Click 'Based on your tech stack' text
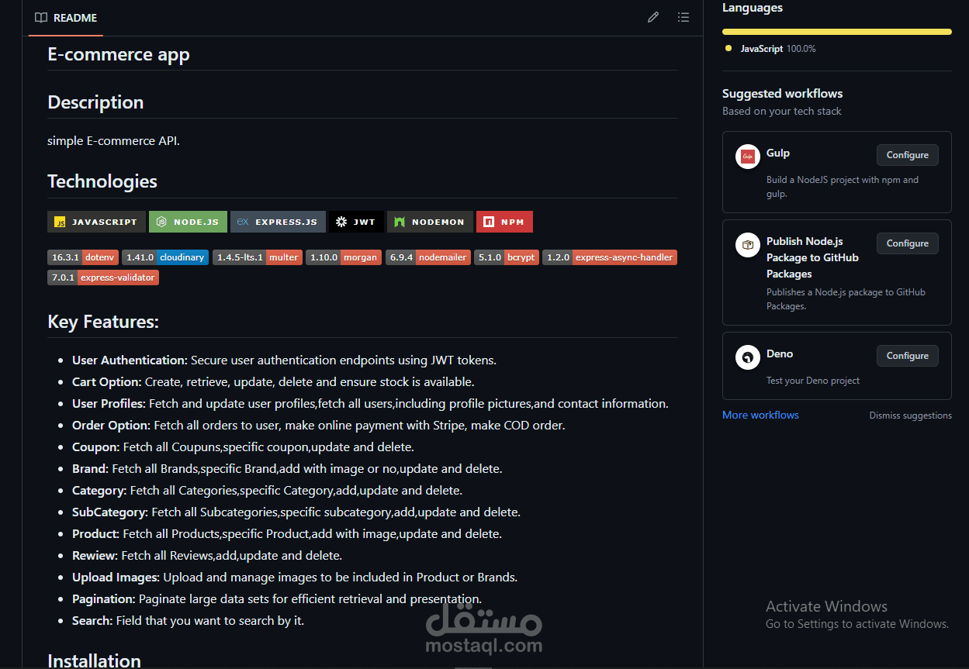Screen dimensions: 969x669 (782, 111)
